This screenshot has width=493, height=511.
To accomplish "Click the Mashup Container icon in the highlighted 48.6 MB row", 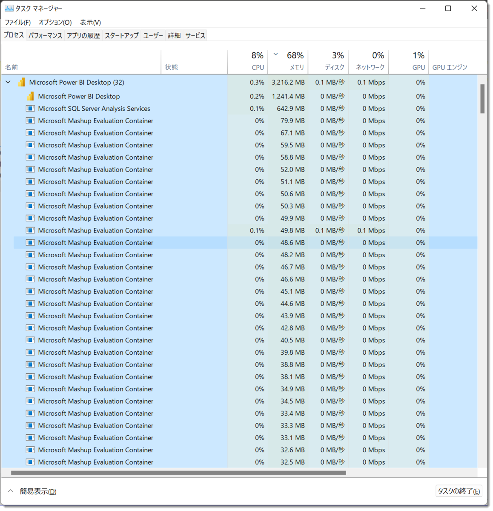I will (x=30, y=243).
